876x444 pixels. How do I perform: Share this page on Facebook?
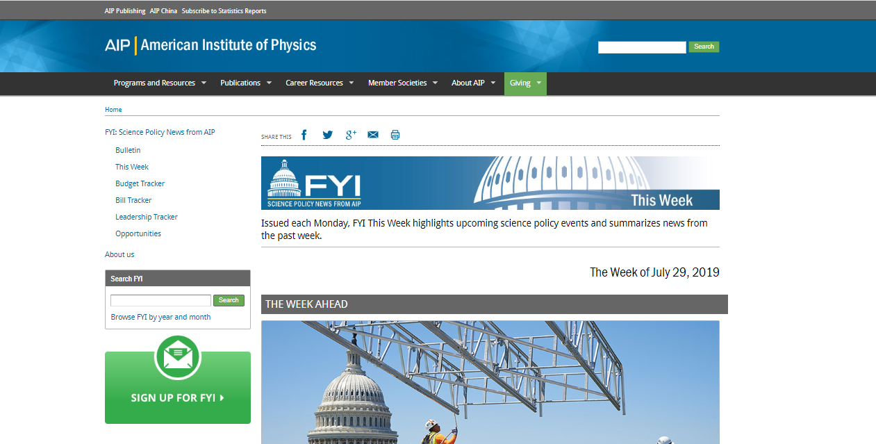pyautogui.click(x=304, y=135)
